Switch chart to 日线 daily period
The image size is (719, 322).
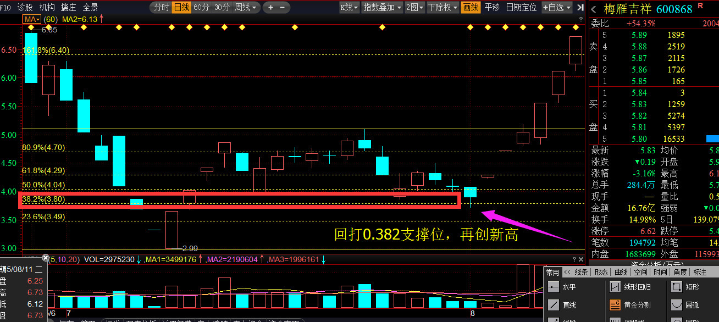click(180, 8)
